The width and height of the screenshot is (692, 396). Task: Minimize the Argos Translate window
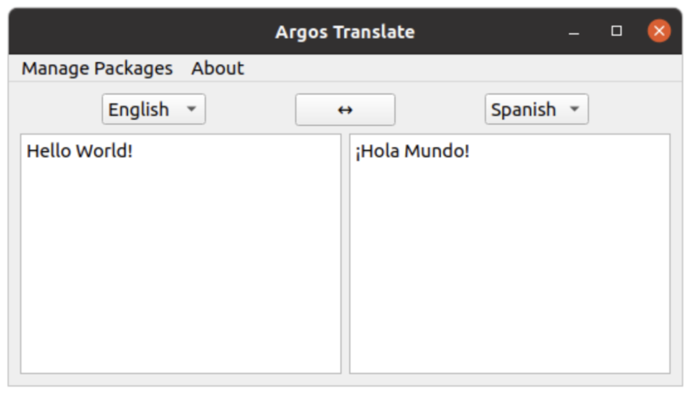pos(573,31)
